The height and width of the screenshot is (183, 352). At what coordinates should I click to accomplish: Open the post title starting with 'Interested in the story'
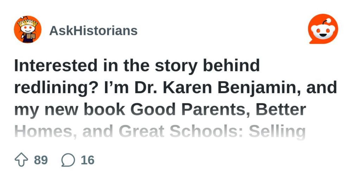tap(137, 66)
